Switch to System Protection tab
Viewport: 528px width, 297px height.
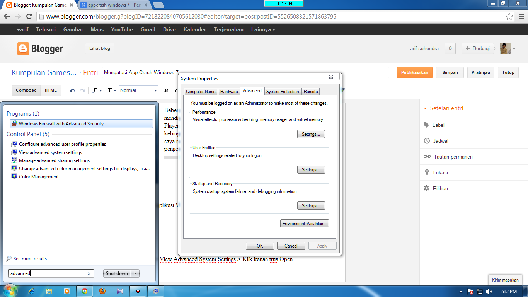(x=283, y=92)
